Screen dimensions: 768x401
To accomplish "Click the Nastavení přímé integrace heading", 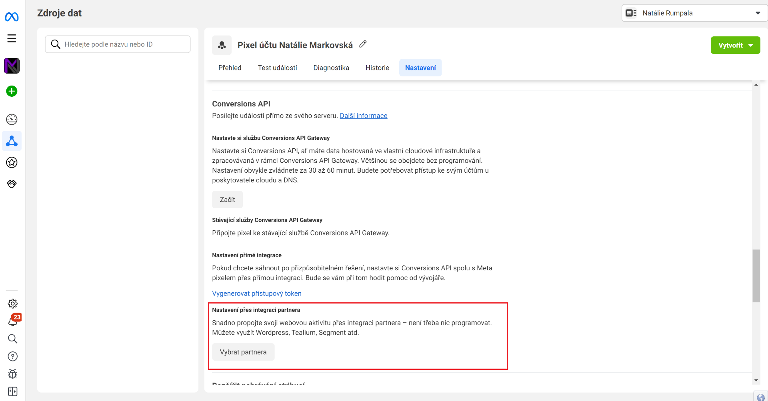I will pos(247,255).
